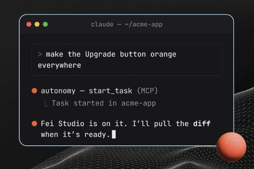The height and width of the screenshot is (169, 254).
Task: Focus the prompt input box
Action: 127,59
